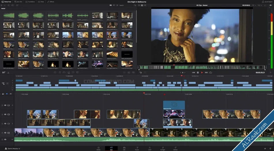Jump to the next marker arrow

[185, 73]
